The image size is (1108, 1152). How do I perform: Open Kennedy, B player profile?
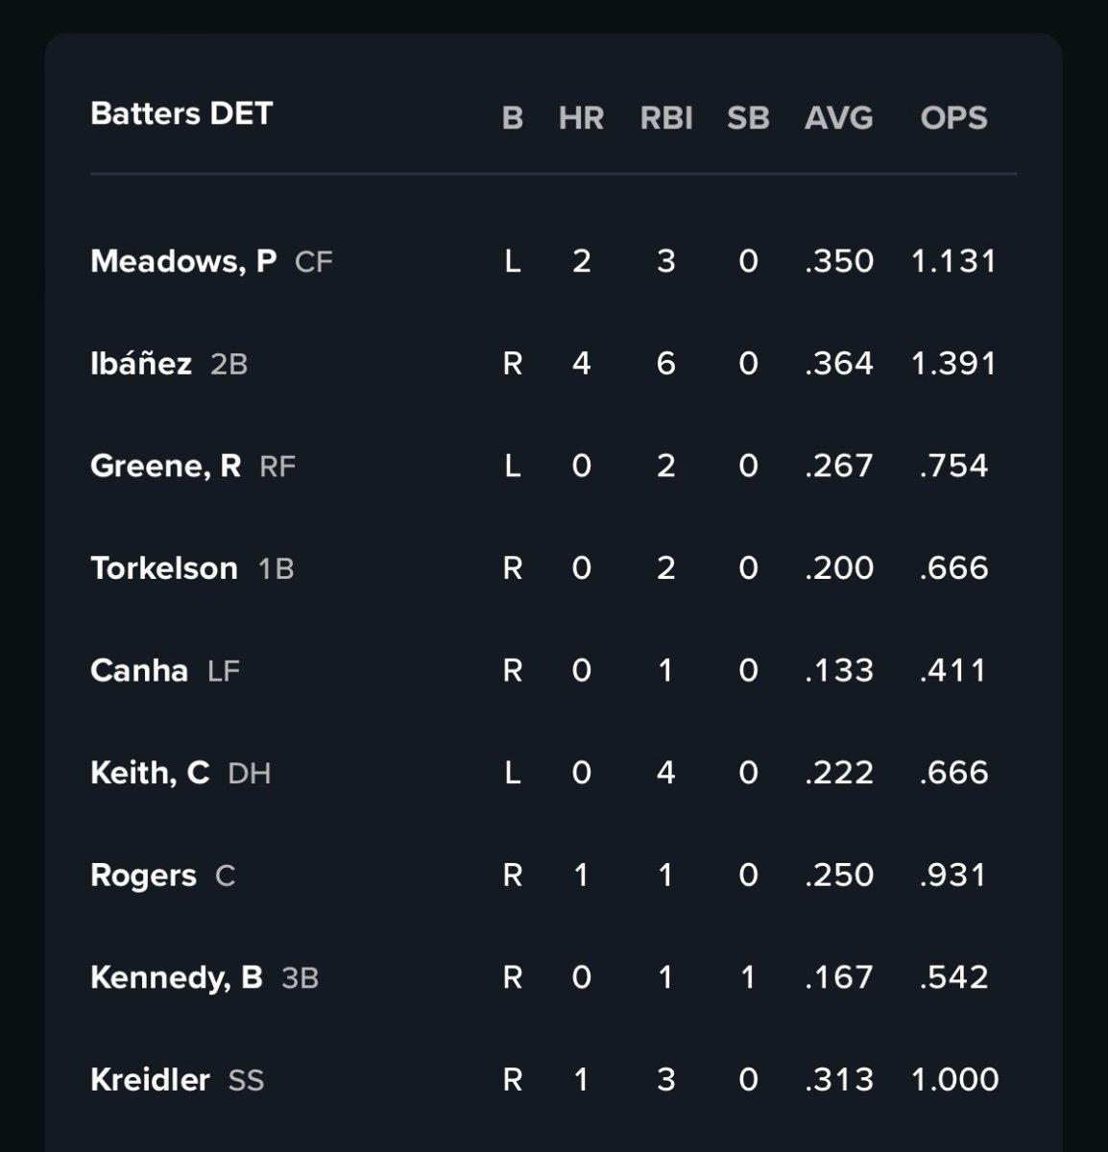coord(177,977)
